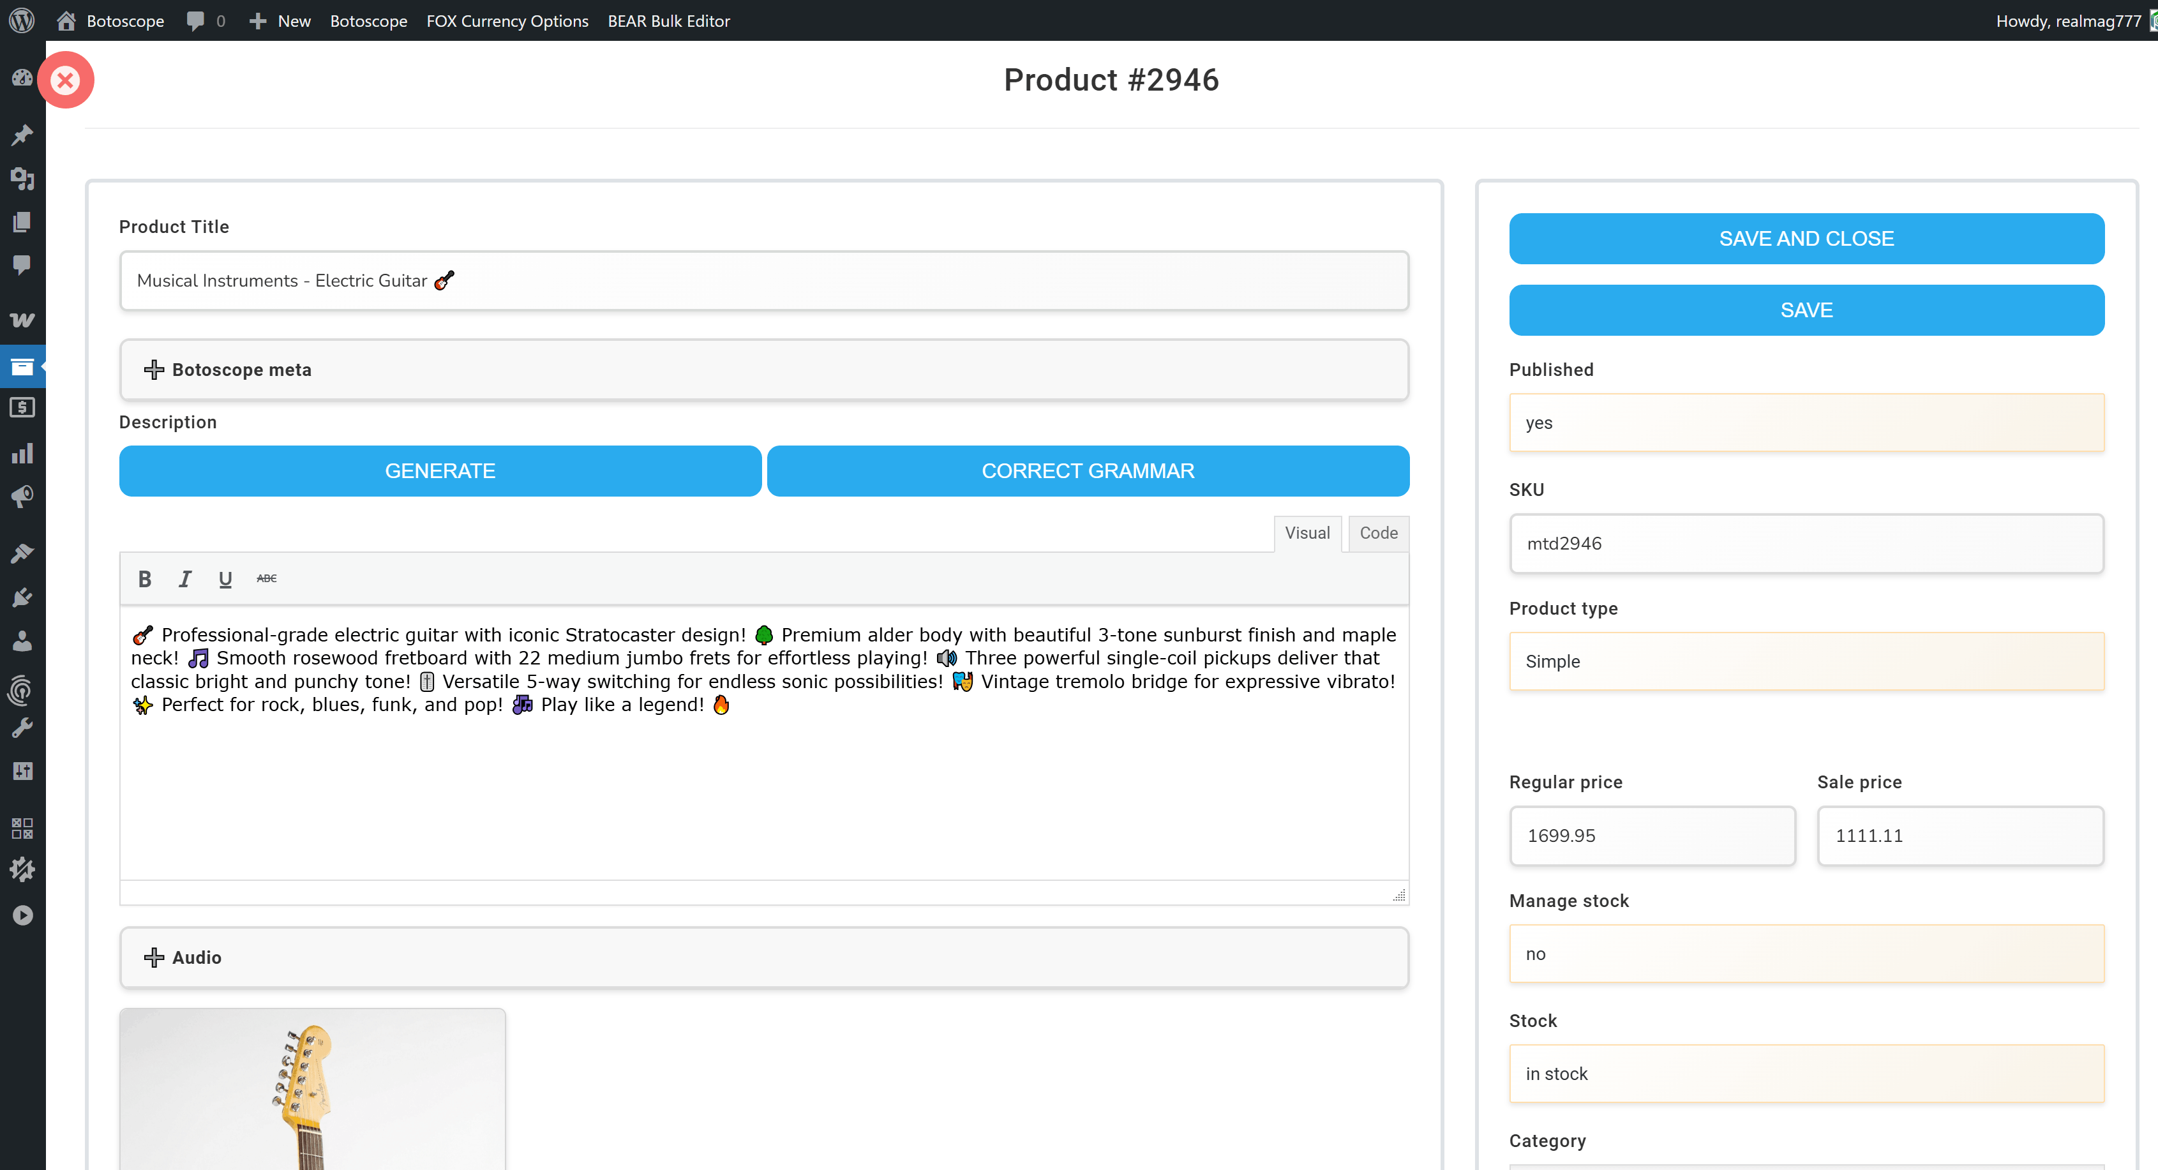Switch to the Code editor tab

click(x=1378, y=534)
